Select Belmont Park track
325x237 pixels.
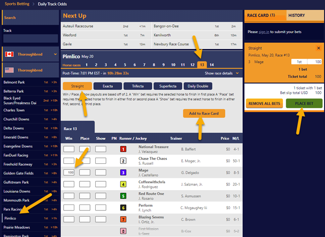30,82
